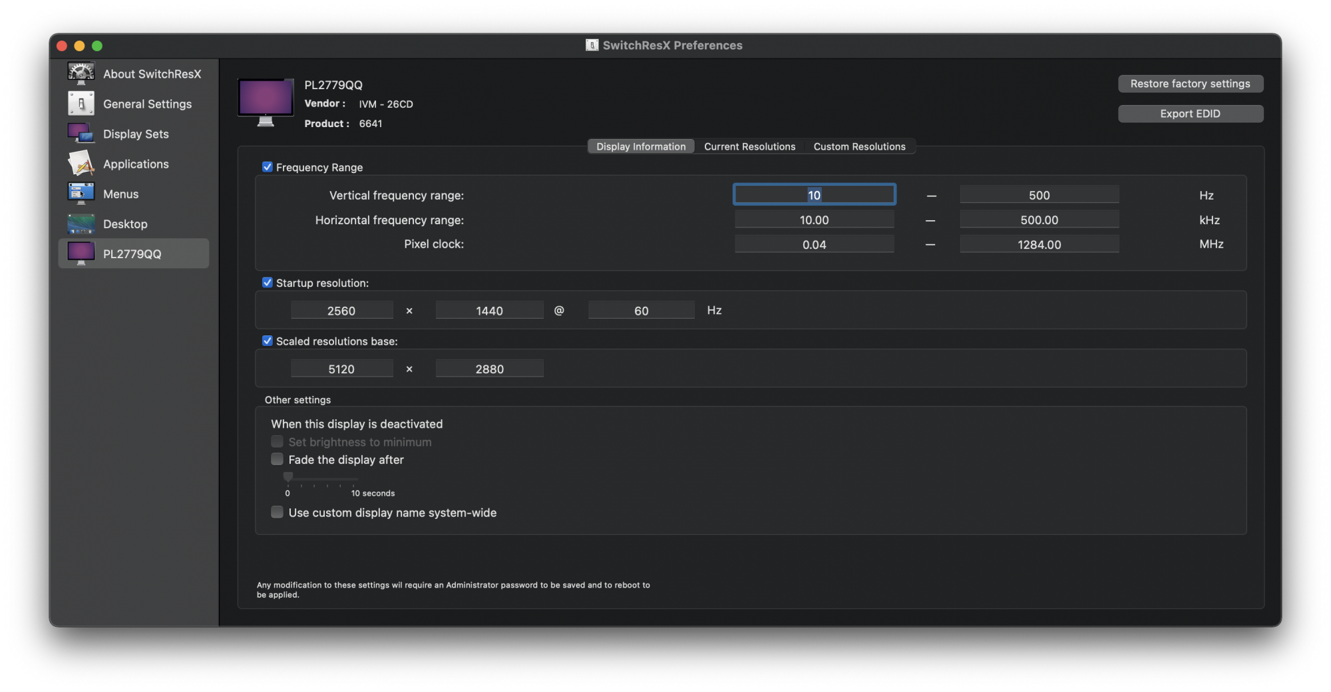1331x692 pixels.
Task: Enable Fade the display after checkbox
Action: (278, 459)
